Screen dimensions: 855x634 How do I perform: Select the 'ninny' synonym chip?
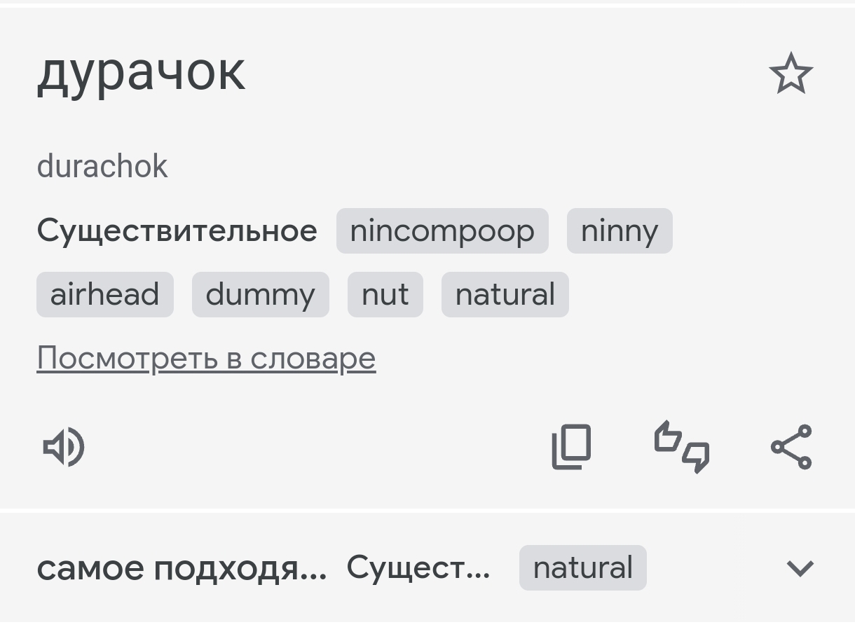pyautogui.click(x=620, y=230)
